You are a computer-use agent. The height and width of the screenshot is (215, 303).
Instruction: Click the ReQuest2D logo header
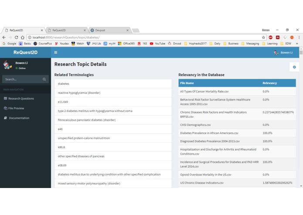[x=26, y=53]
